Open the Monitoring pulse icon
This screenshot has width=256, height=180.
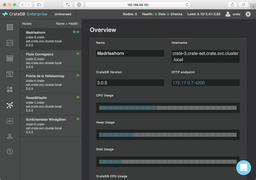click(x=10, y=121)
